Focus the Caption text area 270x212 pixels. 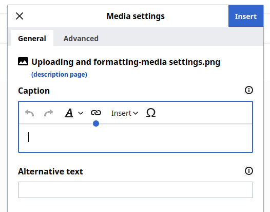pos(136,138)
